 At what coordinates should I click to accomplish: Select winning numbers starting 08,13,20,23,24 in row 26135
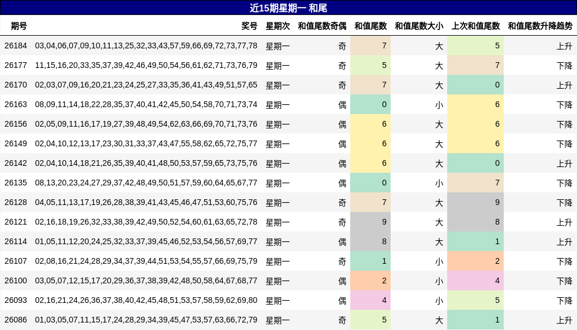tap(146, 183)
